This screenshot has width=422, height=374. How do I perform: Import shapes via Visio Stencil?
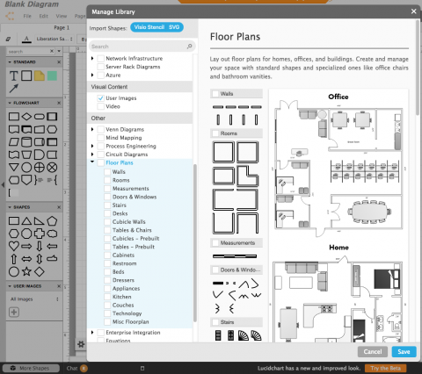pos(149,27)
